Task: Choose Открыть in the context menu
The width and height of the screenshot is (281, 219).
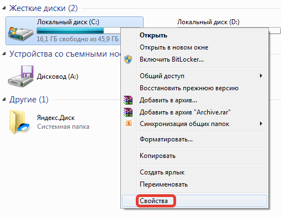Action: tap(194, 35)
